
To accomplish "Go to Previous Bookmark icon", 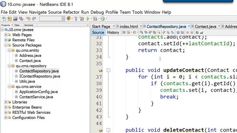I will [164, 32].
